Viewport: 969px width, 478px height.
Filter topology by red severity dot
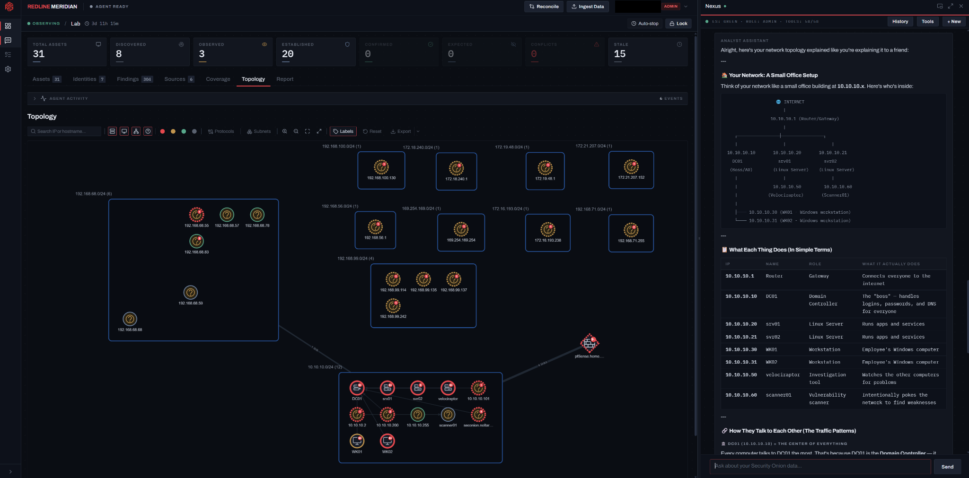pyautogui.click(x=163, y=131)
